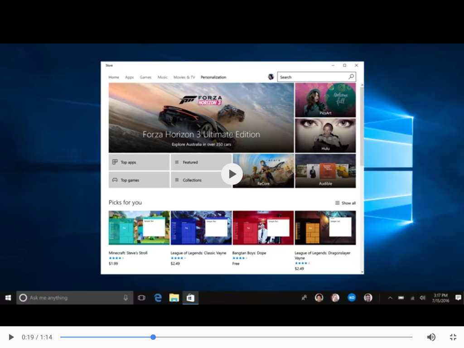Screen dimensions: 464x348
Task: Select the Personalization tab
Action: [x=213, y=77]
